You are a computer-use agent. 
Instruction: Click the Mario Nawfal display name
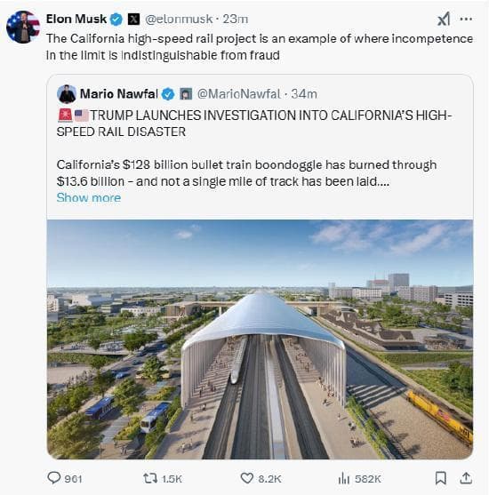click(x=119, y=94)
